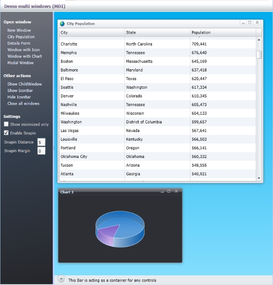This screenshot has width=273, height=285.
Task: Select the Tucson row
Action: (x=157, y=165)
